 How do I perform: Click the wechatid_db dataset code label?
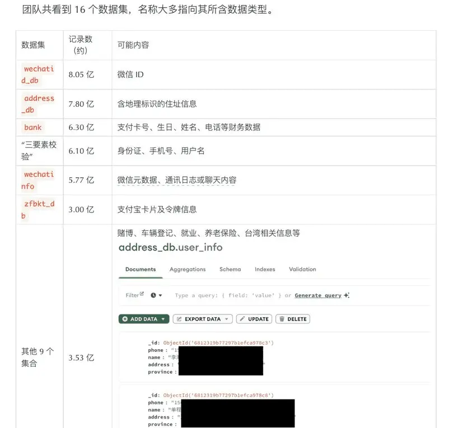[x=38, y=74]
